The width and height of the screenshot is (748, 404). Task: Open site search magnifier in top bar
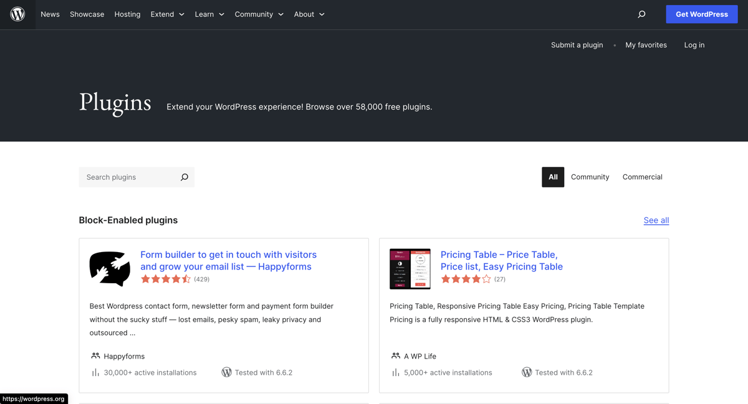pos(641,14)
